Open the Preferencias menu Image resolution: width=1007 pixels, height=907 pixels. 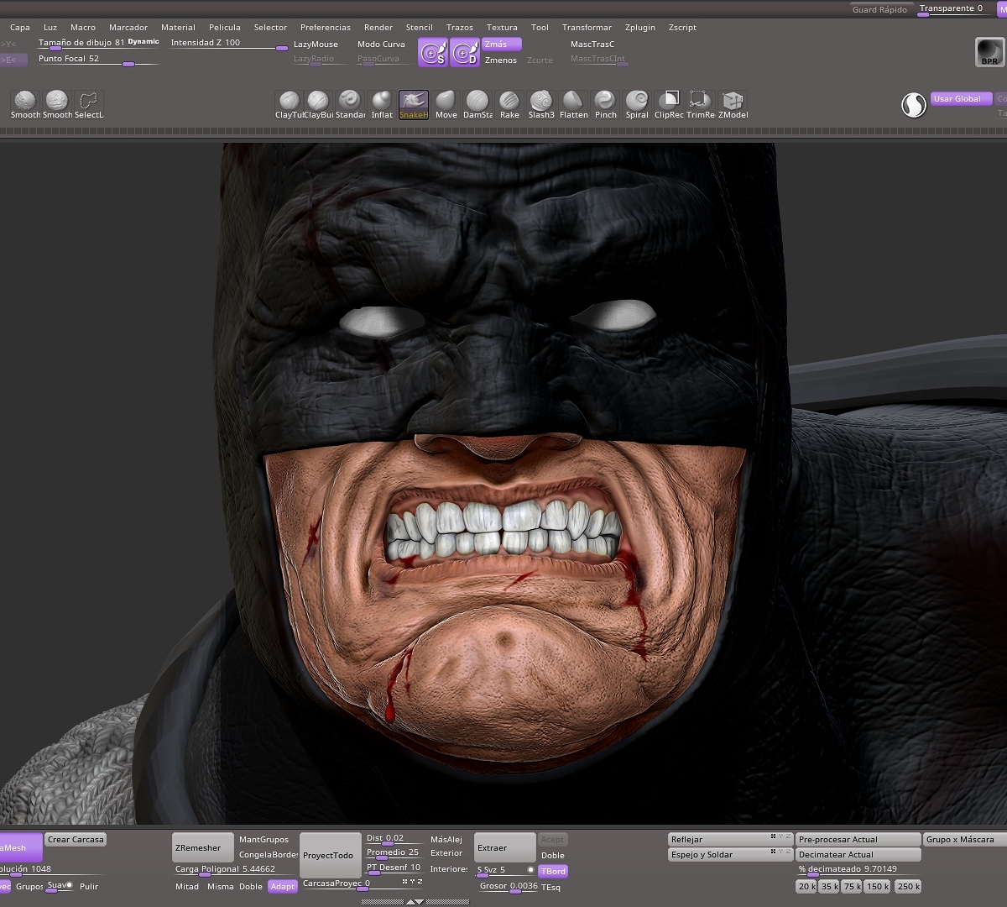(x=326, y=28)
